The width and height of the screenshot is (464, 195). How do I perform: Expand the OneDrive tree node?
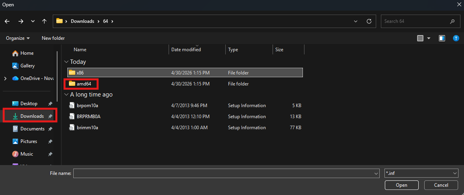point(5,78)
